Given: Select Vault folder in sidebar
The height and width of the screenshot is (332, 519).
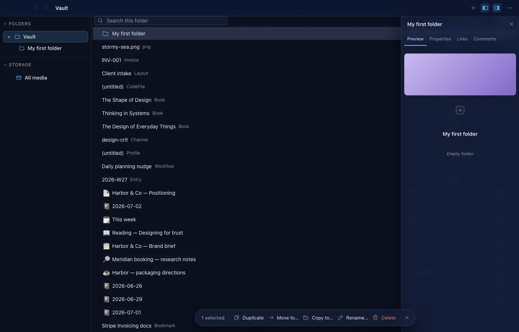Looking at the screenshot, I should [x=45, y=37].
